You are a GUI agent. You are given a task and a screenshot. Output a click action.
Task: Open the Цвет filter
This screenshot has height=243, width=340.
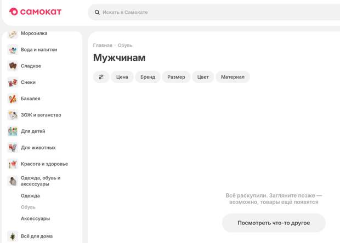point(203,77)
